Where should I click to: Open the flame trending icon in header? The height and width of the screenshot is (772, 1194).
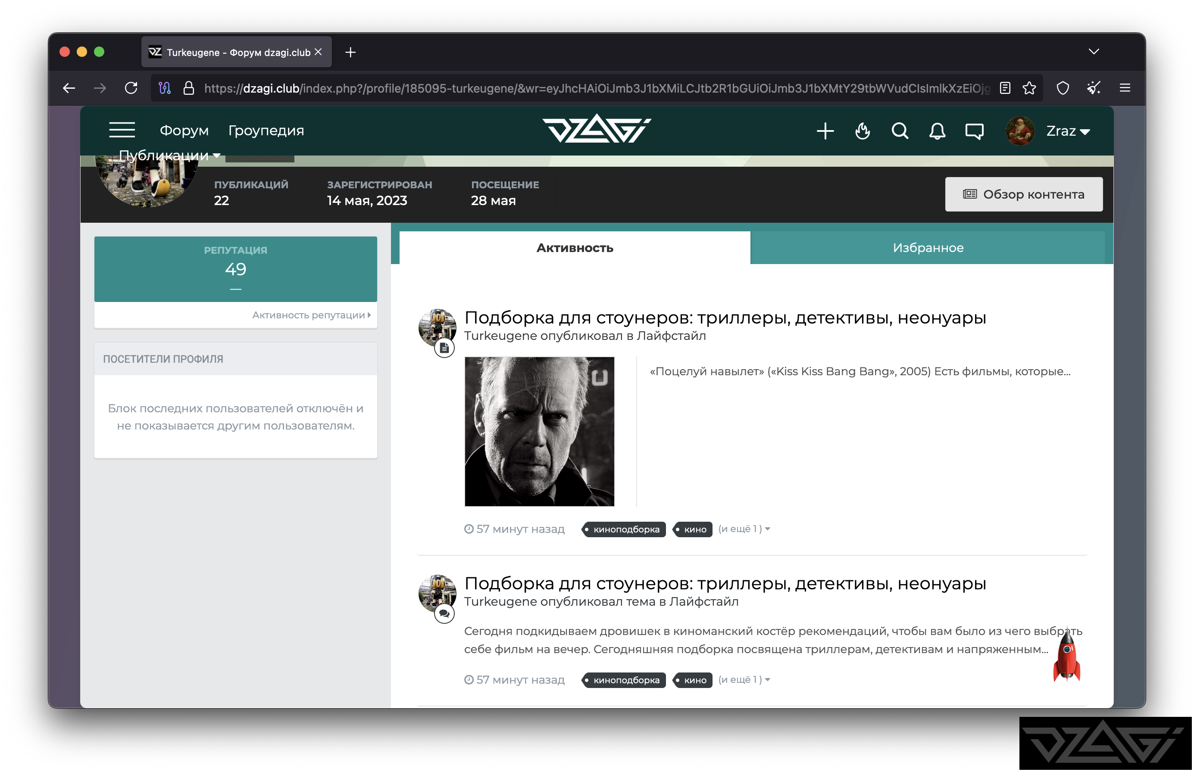[x=863, y=131]
